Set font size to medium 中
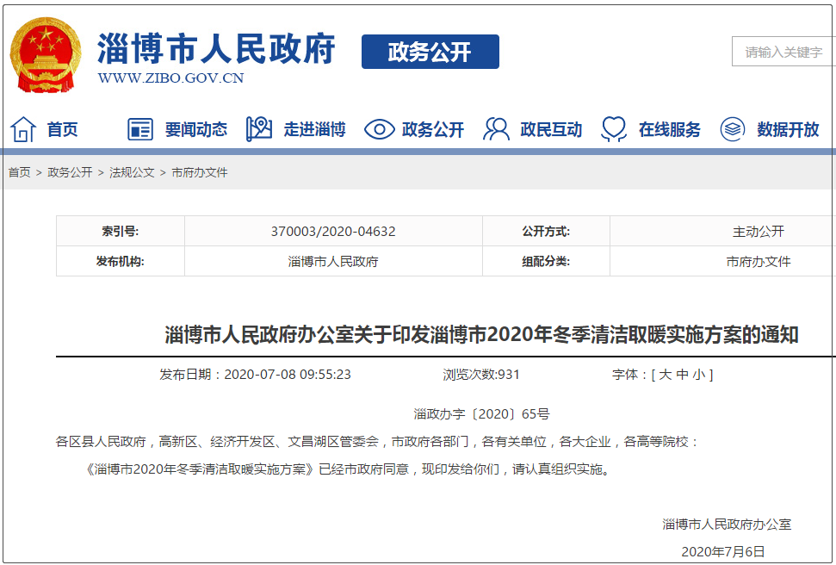This screenshot has width=836, height=565. pos(683,375)
